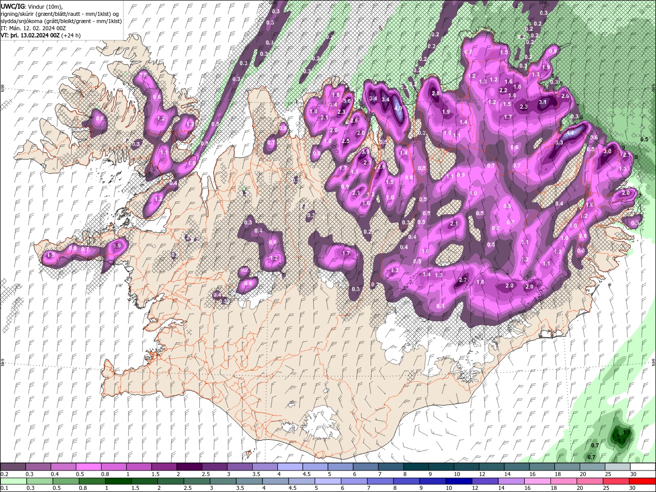
Task: Pick bright pink swatch between 0.5 and 0.8, top row
Action: pyautogui.click(x=88, y=467)
